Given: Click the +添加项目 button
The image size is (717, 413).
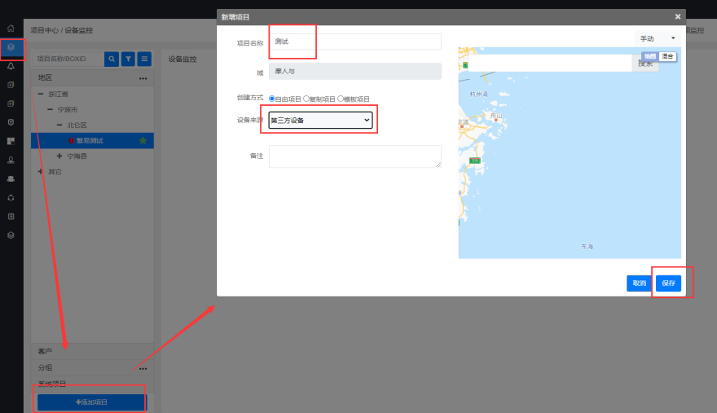Looking at the screenshot, I should [x=91, y=402].
